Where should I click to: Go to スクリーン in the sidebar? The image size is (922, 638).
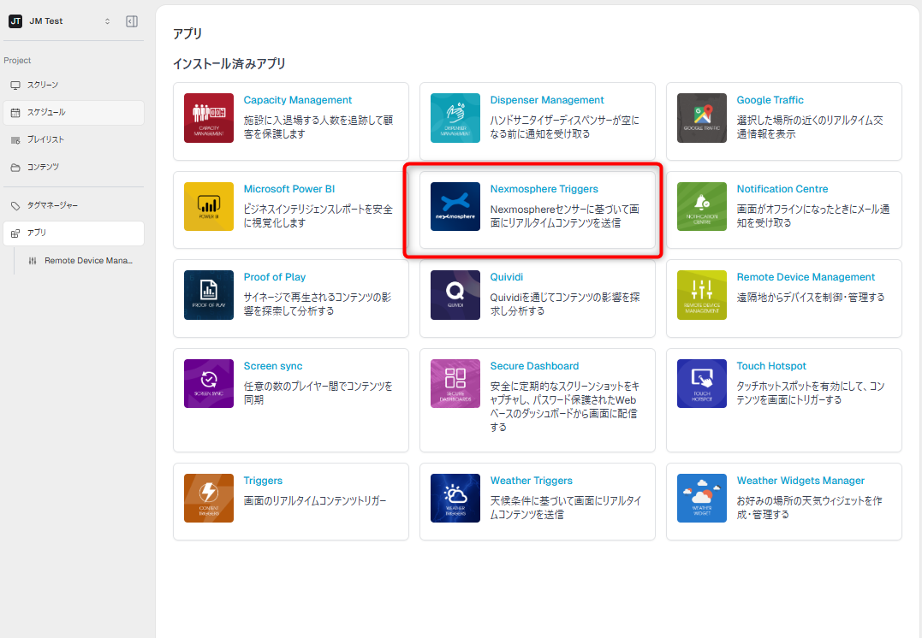point(74,86)
